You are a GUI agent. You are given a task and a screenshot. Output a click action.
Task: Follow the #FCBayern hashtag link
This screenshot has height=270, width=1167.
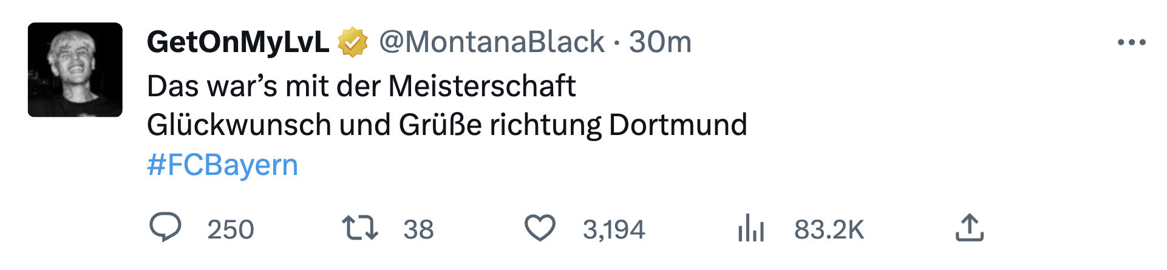pyautogui.click(x=223, y=165)
